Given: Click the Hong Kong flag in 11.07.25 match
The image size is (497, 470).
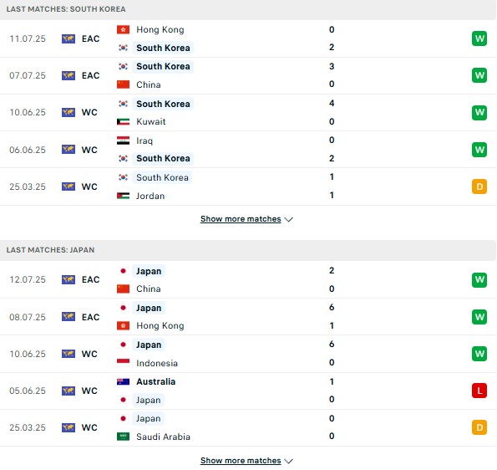Looking at the screenshot, I should pyautogui.click(x=123, y=29).
